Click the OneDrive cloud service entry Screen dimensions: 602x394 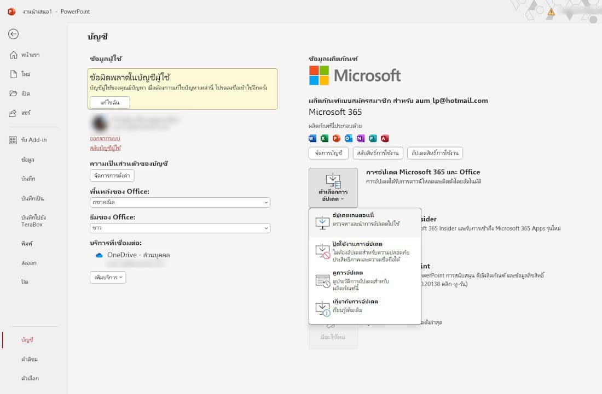[x=138, y=255]
